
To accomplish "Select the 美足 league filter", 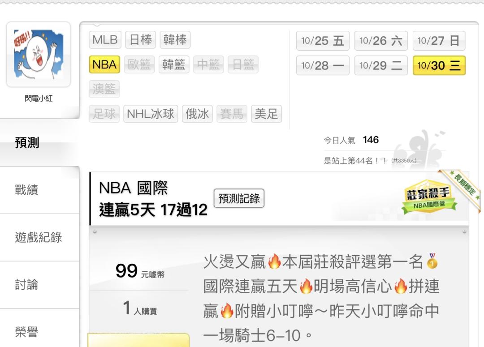I will pos(266,114).
